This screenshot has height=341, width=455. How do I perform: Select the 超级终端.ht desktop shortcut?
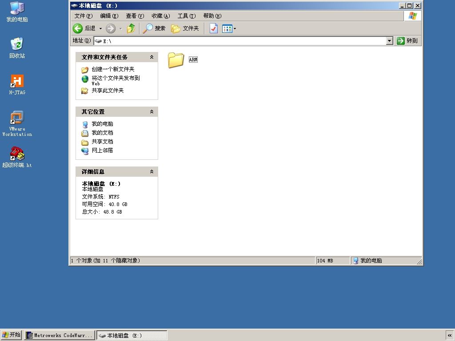[17, 157]
